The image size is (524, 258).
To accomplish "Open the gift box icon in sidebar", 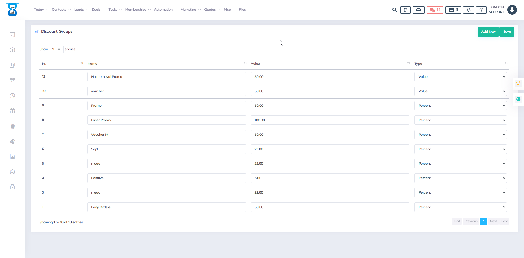I will [x=13, y=111].
